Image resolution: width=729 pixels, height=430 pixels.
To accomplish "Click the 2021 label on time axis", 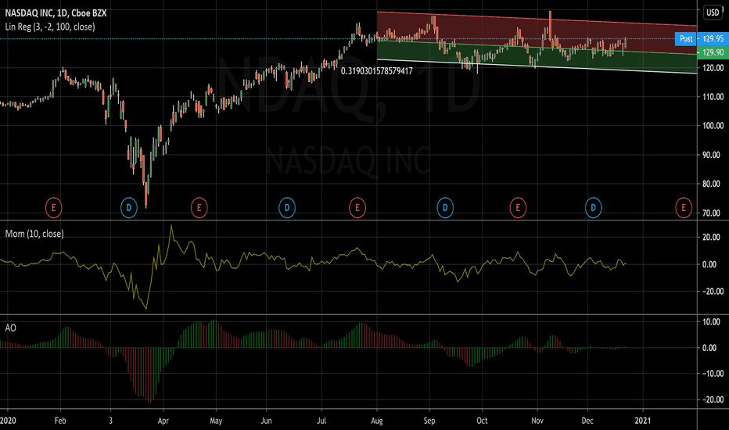I will click(643, 421).
